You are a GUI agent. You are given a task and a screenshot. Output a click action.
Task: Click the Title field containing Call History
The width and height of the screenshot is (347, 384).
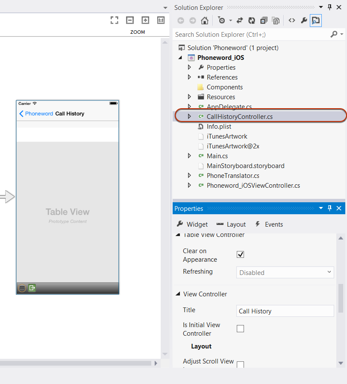(285, 311)
